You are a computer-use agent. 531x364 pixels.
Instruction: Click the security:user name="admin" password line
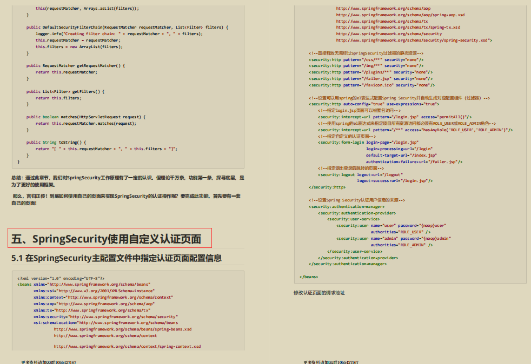click(x=394, y=239)
